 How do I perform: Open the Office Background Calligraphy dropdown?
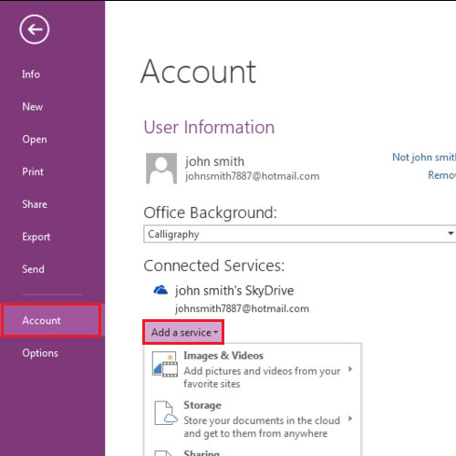pos(300,234)
